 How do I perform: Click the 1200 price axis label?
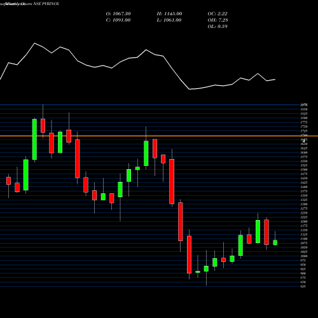pyautogui.click(x=304, y=221)
